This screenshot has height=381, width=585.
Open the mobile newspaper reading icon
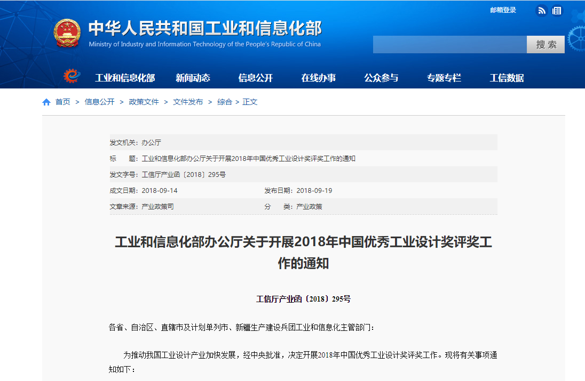coord(556,10)
